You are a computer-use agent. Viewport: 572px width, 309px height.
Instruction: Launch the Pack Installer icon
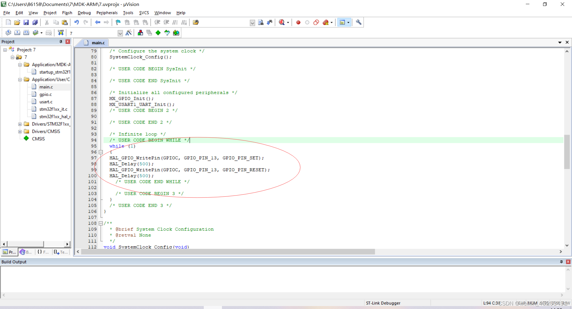(x=176, y=33)
